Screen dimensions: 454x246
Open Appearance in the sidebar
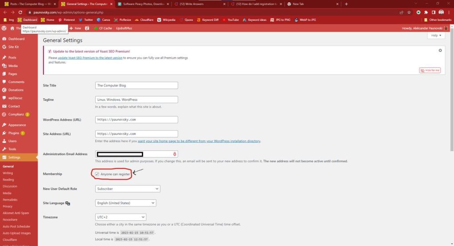[17, 125]
